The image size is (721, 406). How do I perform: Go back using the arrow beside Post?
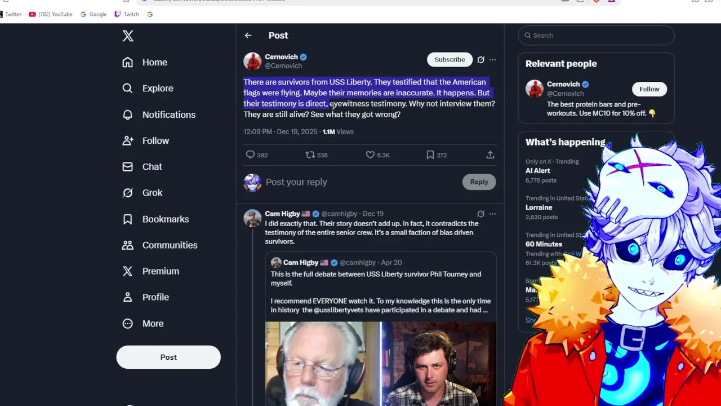pos(248,35)
